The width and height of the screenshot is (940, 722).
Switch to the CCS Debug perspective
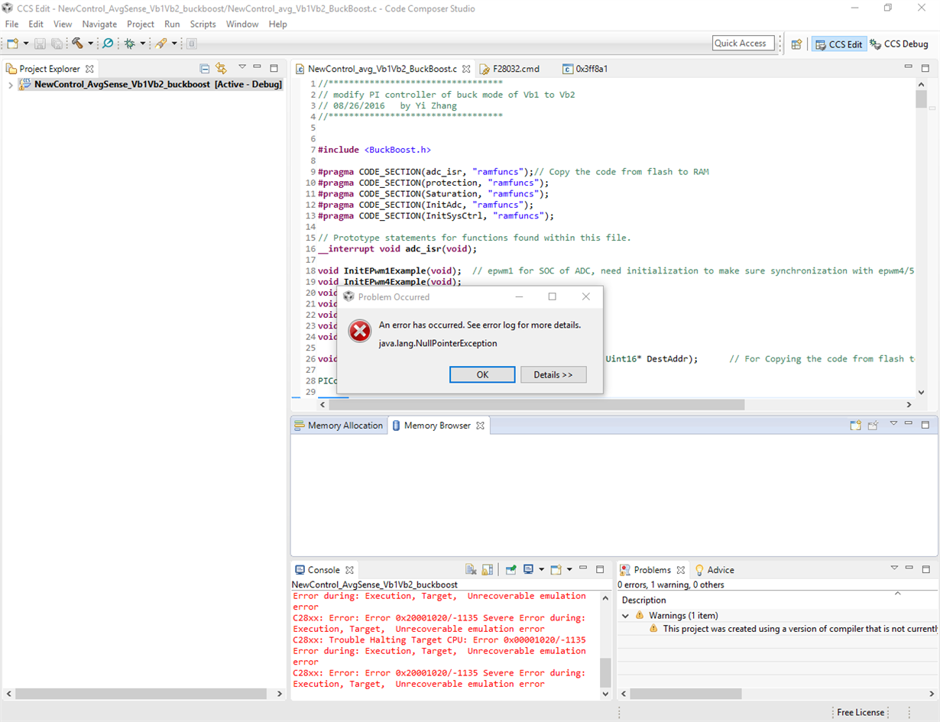pos(899,44)
